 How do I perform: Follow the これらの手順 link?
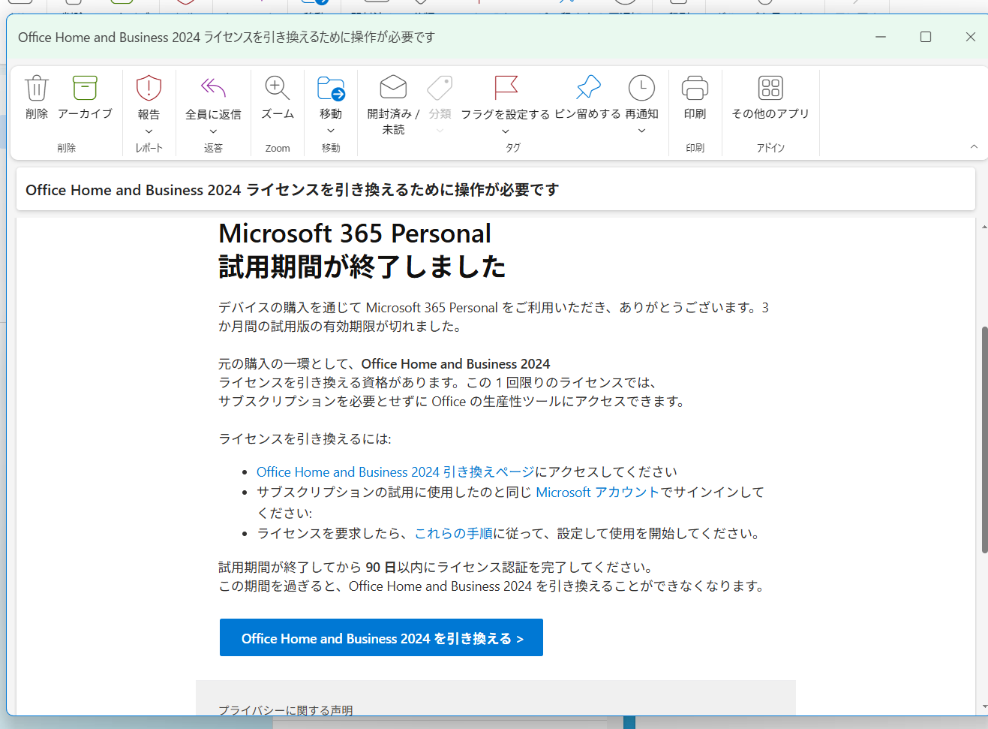[454, 533]
